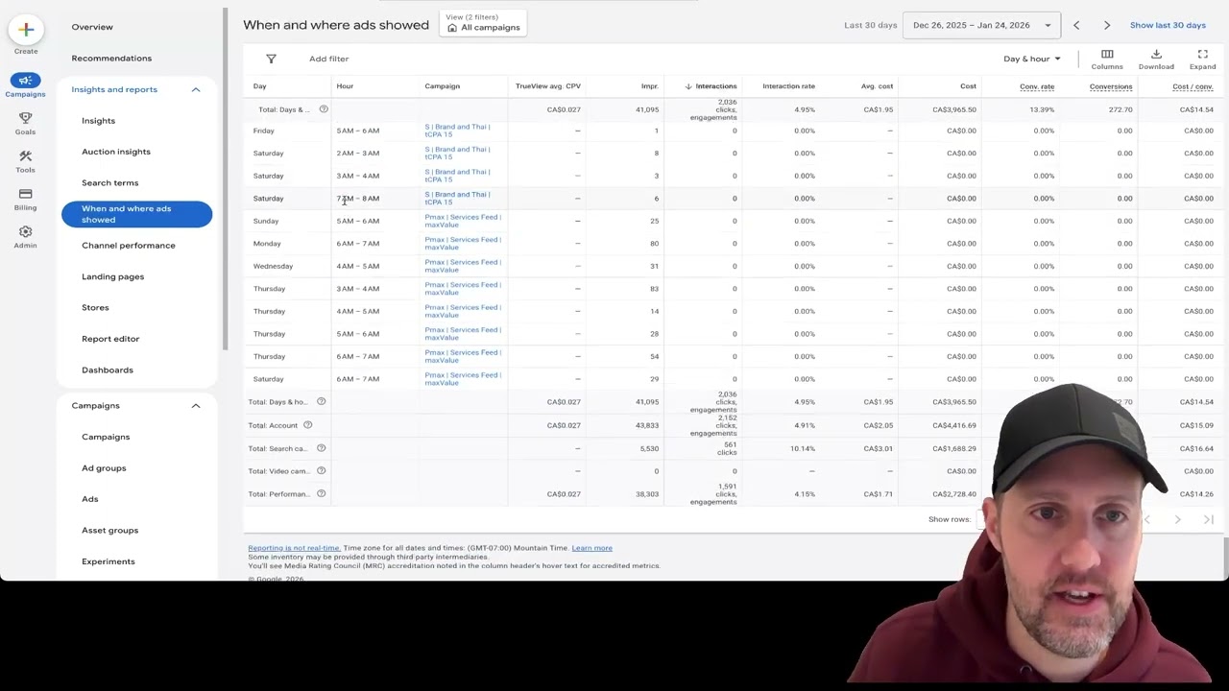
Task: Open the Insights page
Action: (98, 121)
